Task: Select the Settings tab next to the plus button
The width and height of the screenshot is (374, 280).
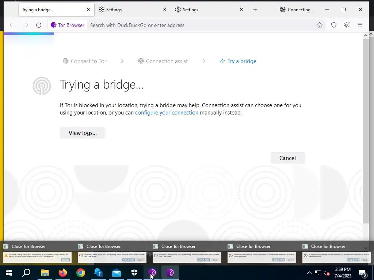Action: tap(209, 10)
